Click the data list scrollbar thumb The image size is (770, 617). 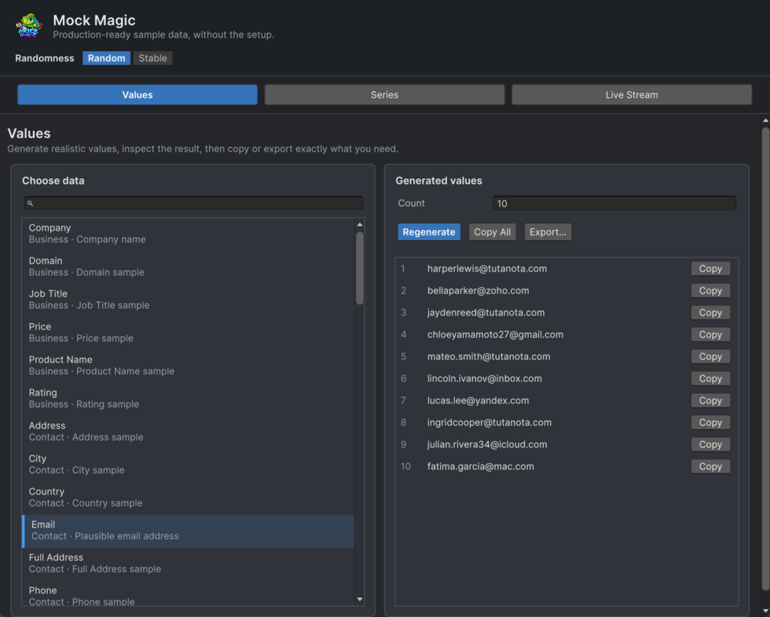click(360, 268)
